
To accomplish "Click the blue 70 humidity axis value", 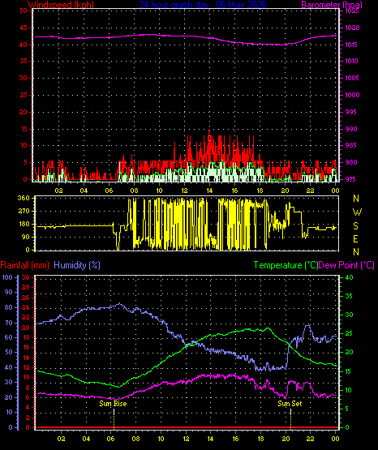I will [9, 323].
